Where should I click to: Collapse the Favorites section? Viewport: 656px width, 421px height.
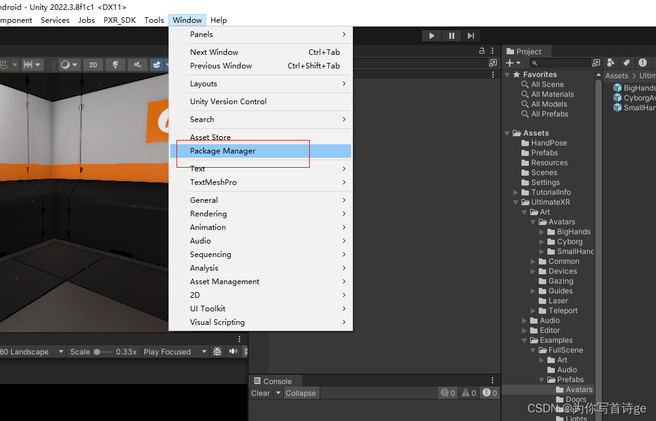tap(507, 75)
